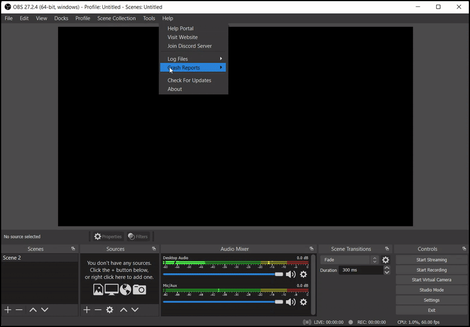The image size is (470, 327).
Task: Click the Start Recording button
Action: pyautogui.click(x=431, y=270)
